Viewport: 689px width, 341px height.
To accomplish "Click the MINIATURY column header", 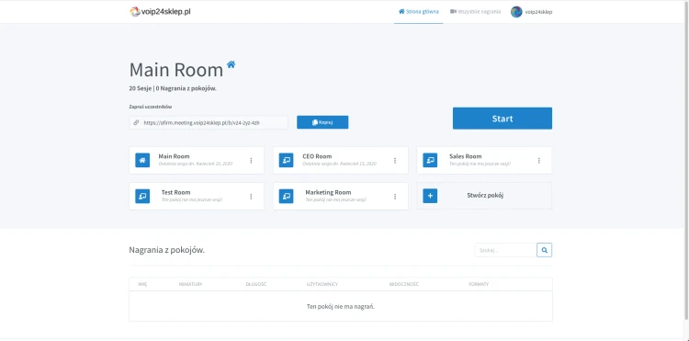I will click(191, 284).
